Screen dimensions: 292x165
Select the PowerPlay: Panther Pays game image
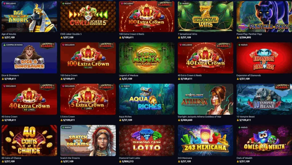(x=264, y=16)
